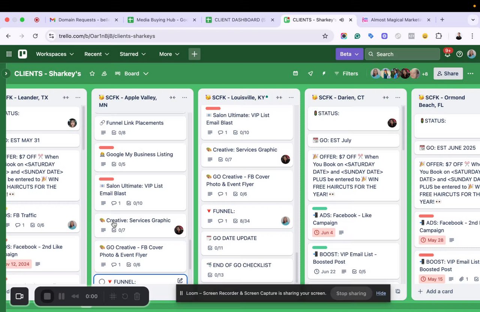Search Trello using the Search field

[402, 54]
